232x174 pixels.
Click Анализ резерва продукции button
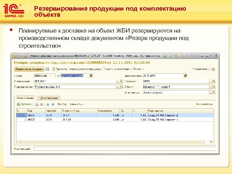(85, 69)
